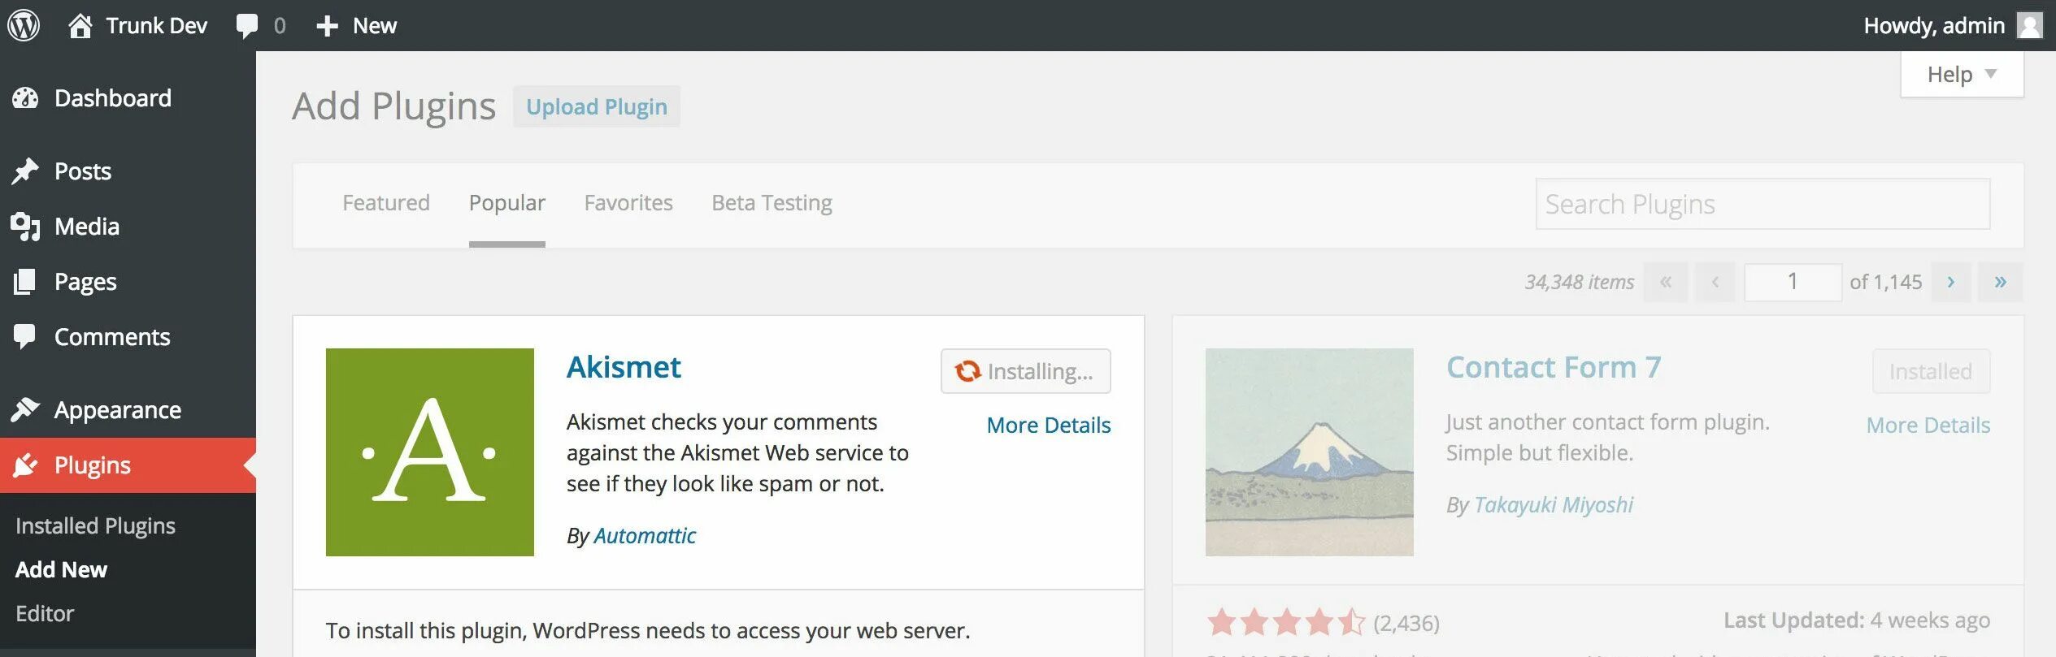Screen dimensions: 2056x657
Task: Switch to the Featured tab
Action: coord(386,203)
